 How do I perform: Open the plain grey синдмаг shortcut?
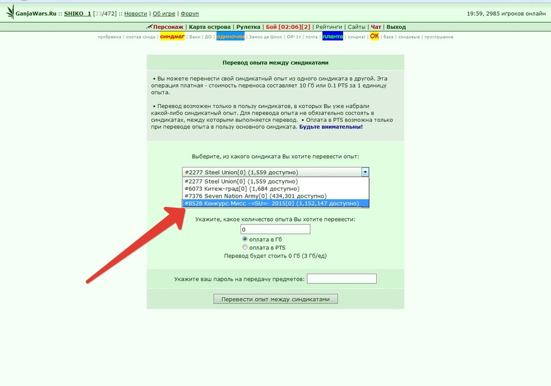pos(357,37)
